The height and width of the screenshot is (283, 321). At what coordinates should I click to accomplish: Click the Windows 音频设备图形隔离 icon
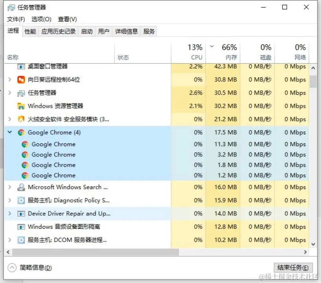pyautogui.click(x=21, y=227)
